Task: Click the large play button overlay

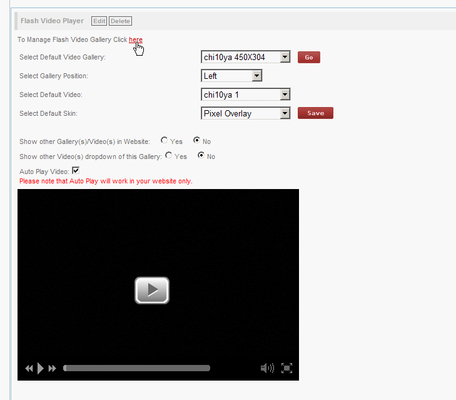Action: [152, 290]
